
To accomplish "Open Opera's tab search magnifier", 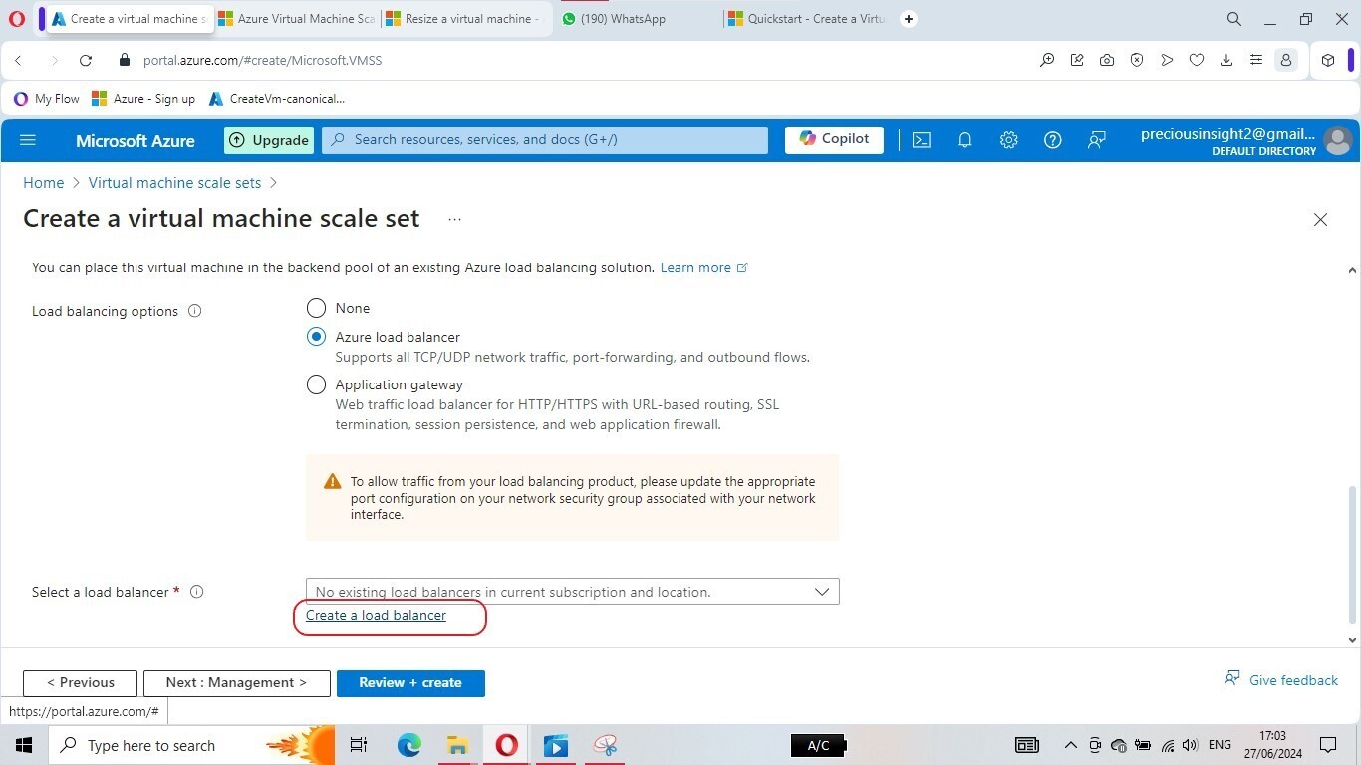I will click(x=1234, y=19).
